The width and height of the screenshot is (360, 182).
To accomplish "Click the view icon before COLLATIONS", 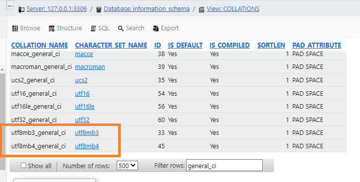I will coord(202,9).
